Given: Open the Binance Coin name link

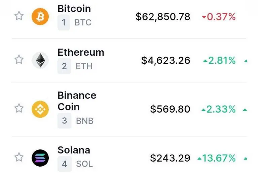Looking at the screenshot, I should (77, 101).
